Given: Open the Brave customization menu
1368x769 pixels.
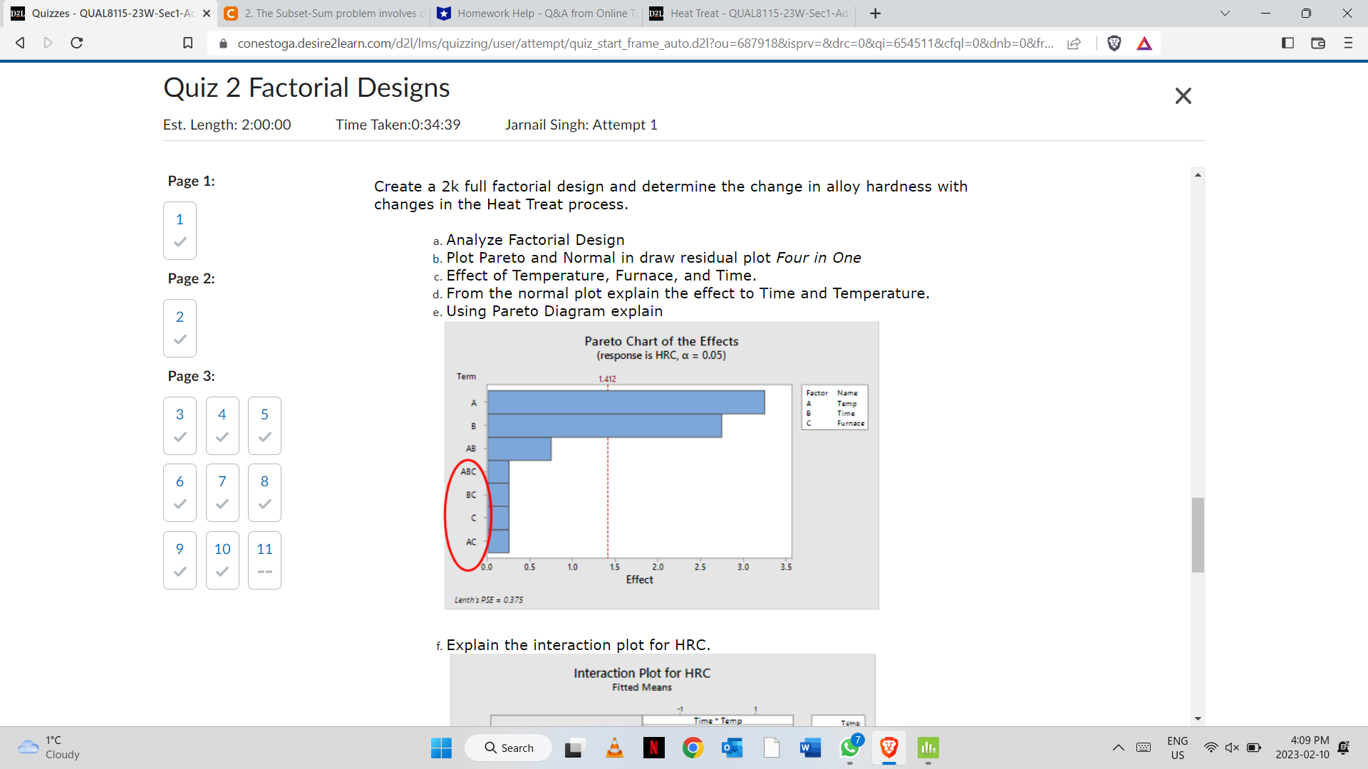Looking at the screenshot, I should point(1349,43).
